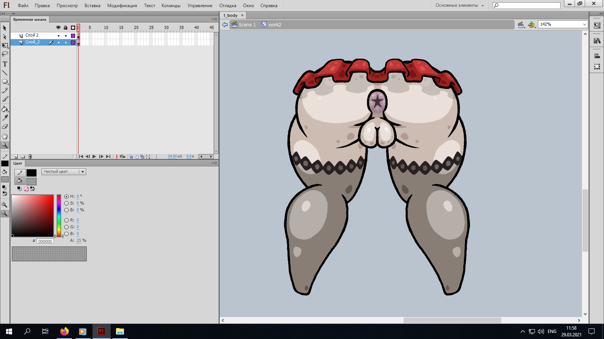Viewport: 604px width, 339px height.
Task: Toggle onion skin outlines
Action: [137, 157]
